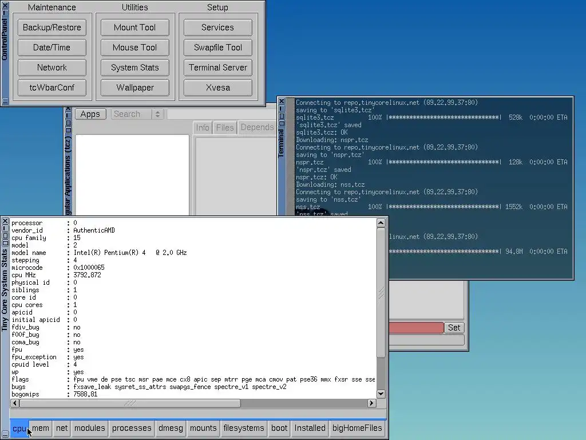Maximize System Stats window horizontally
The image size is (586, 440).
(x=5, y=243)
